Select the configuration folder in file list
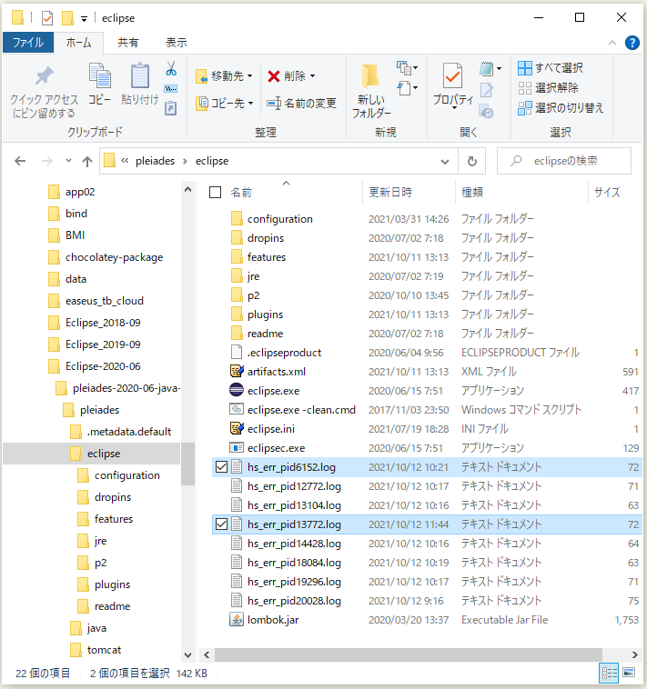The height and width of the screenshot is (689, 647). [279, 219]
